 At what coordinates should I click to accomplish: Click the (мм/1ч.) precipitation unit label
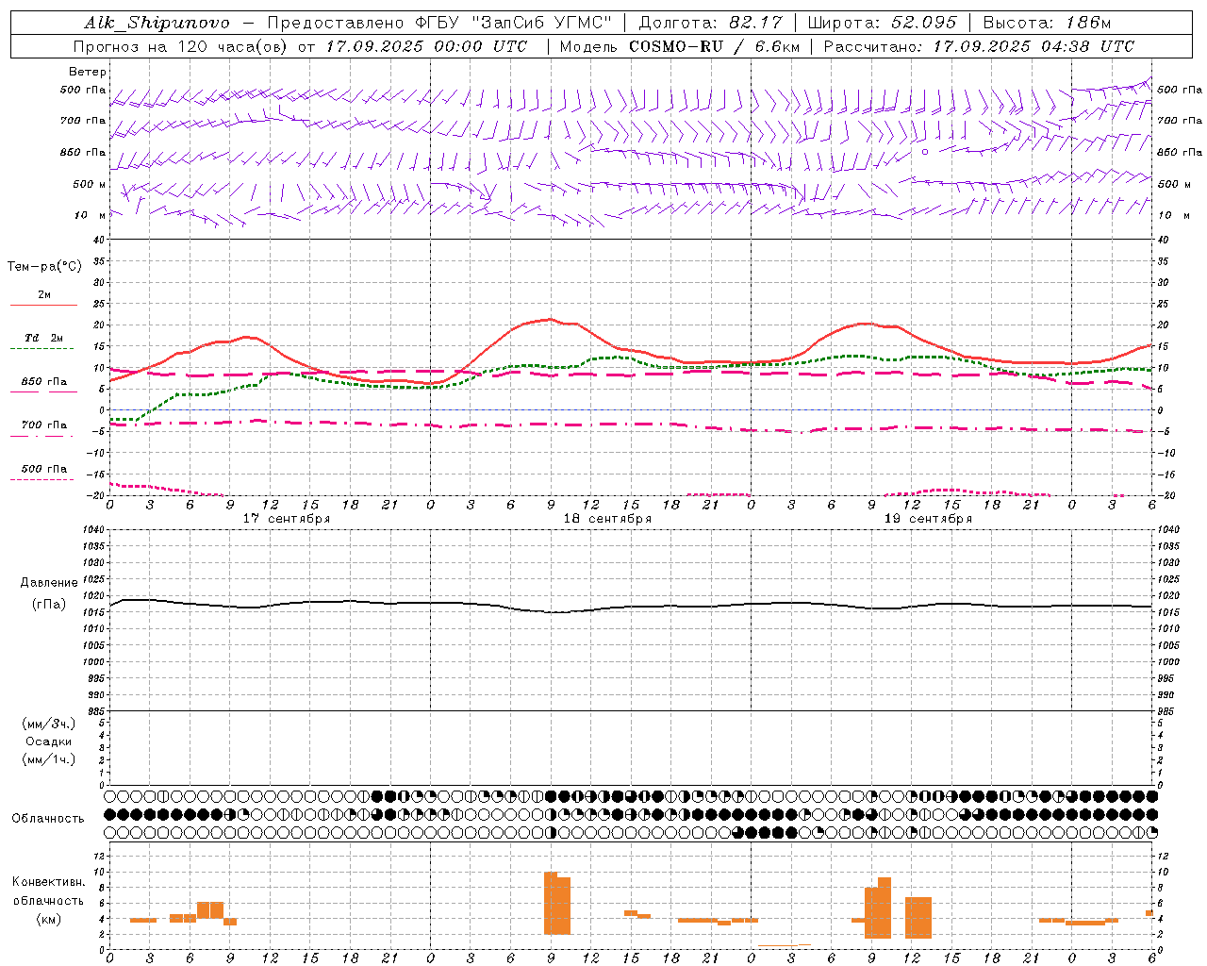pos(49,759)
